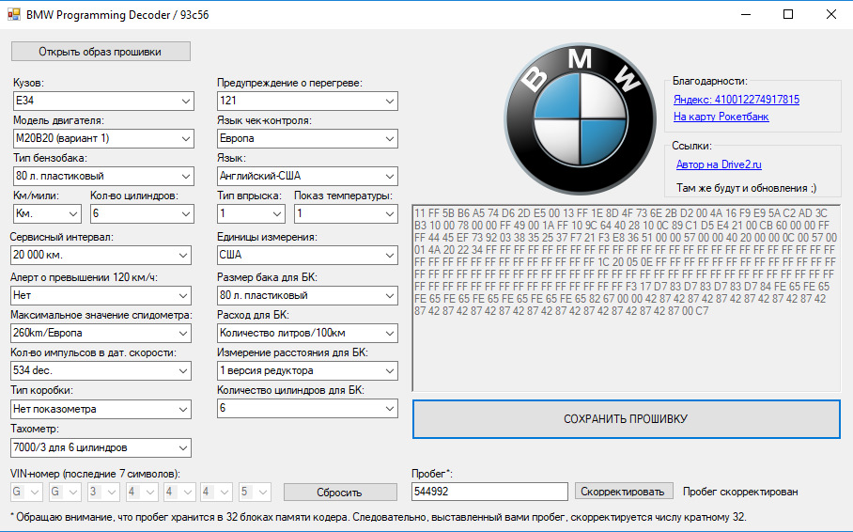Click the app icon in title bar
Image resolution: width=853 pixels, height=532 pixels.
(13, 14)
